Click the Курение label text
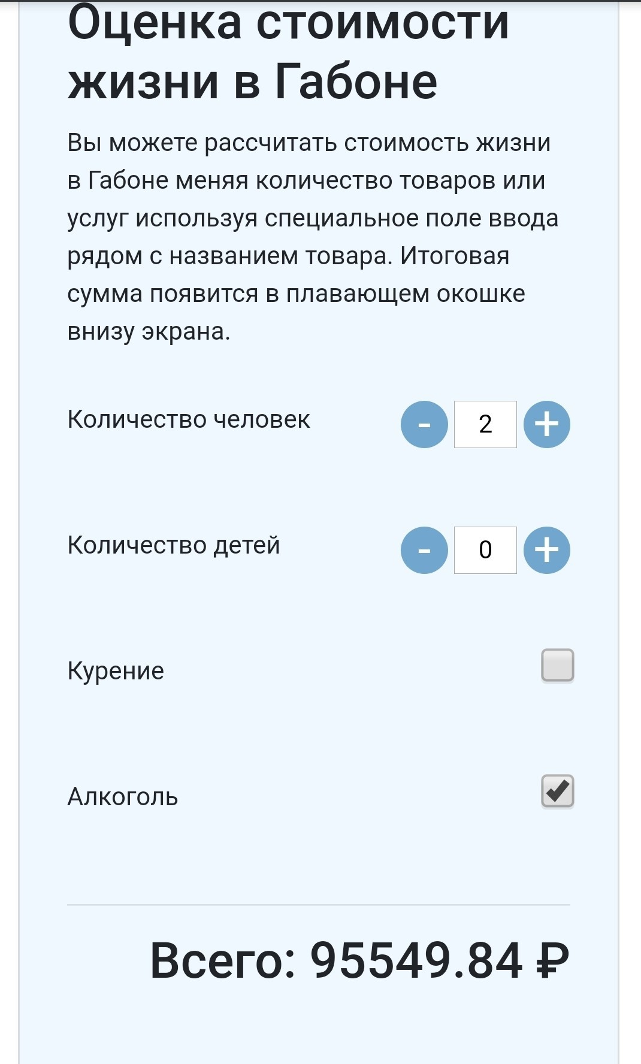The width and height of the screenshot is (641, 1064). coord(116,671)
